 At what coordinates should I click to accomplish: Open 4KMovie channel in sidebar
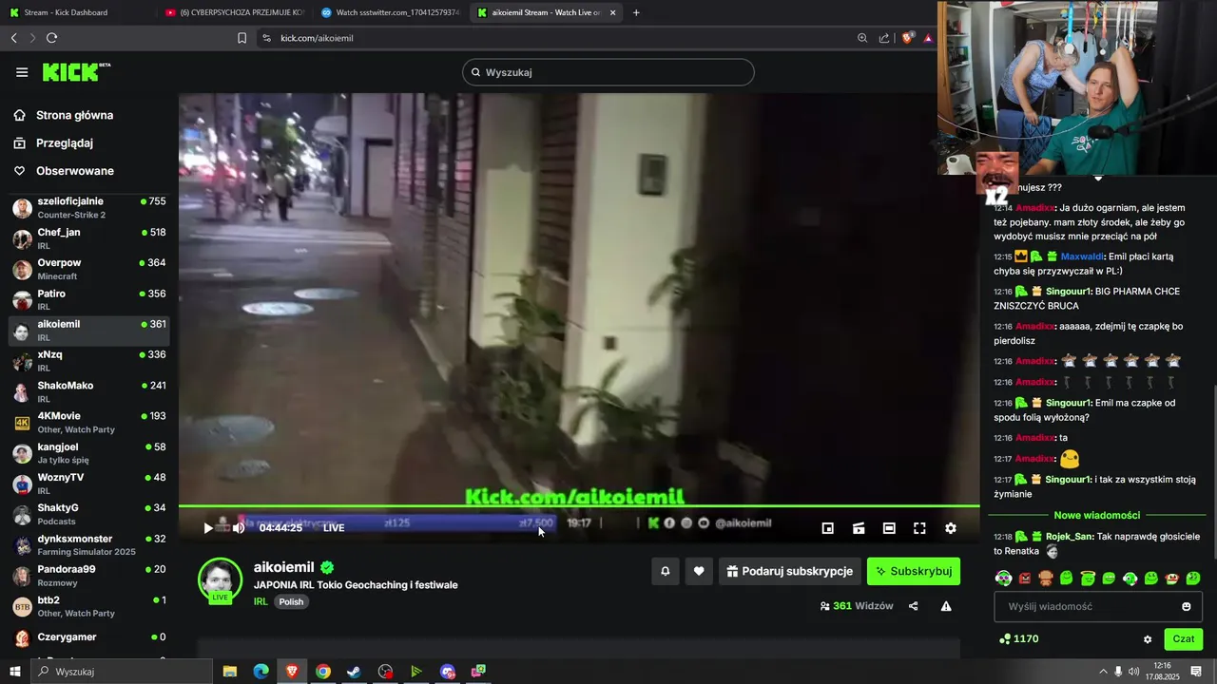point(89,423)
